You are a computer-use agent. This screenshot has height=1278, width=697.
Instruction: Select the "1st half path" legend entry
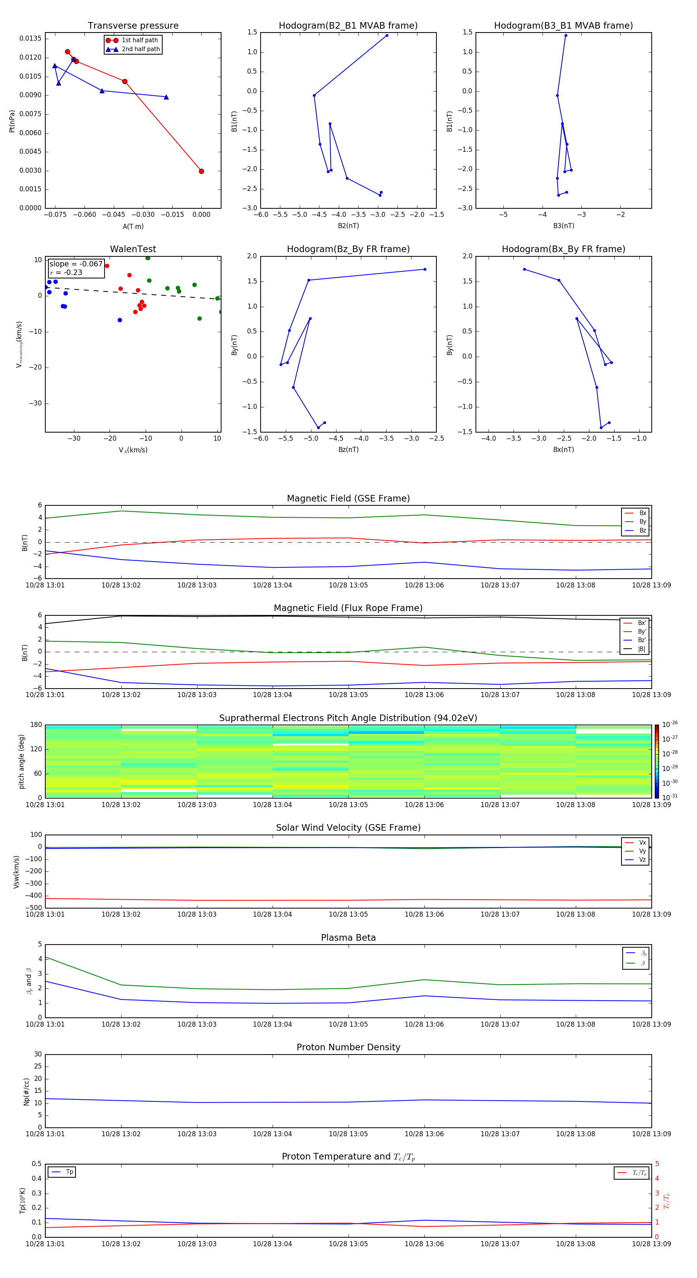click(133, 40)
